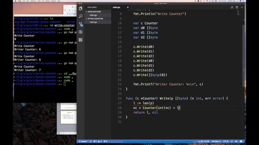259x145 pixels.
Task: Open main.go under BYTES-COUNTER
Action: [93, 22]
